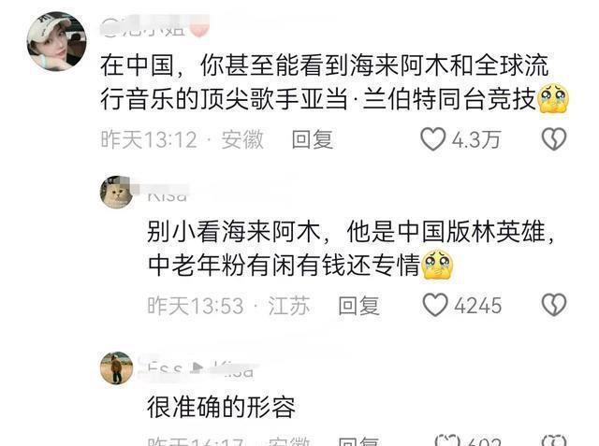Like the reply with 602 likes
This screenshot has height=446, width=599.
coord(447,439)
